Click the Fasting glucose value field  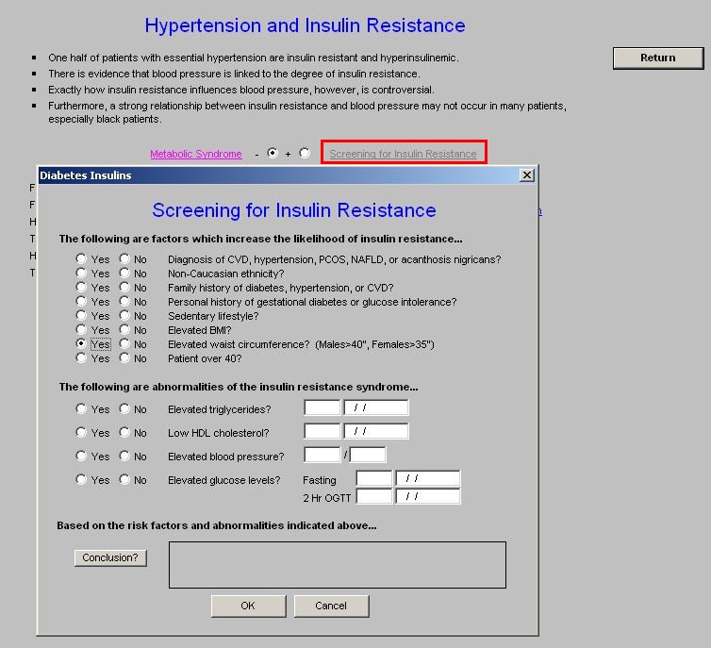click(x=374, y=478)
